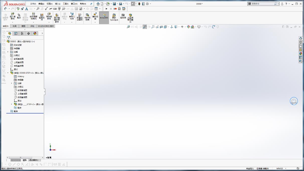Select the top-level 方程式 equations item

click(15, 55)
